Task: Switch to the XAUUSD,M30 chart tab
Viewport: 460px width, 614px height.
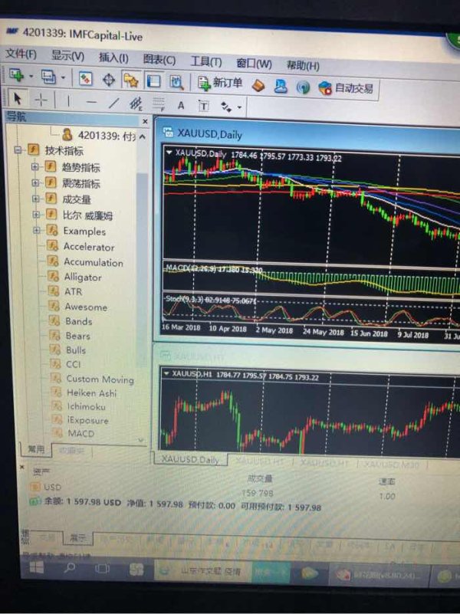Action: coord(391,465)
